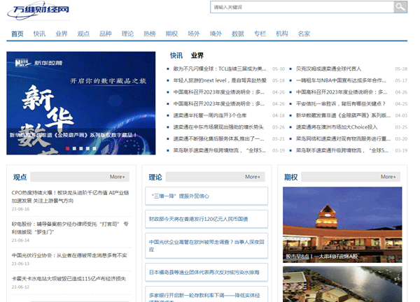Screen dimensions: 420x302
Task: Open 日本福岛县等渔业团体代表 card
Action: click(x=206, y=273)
